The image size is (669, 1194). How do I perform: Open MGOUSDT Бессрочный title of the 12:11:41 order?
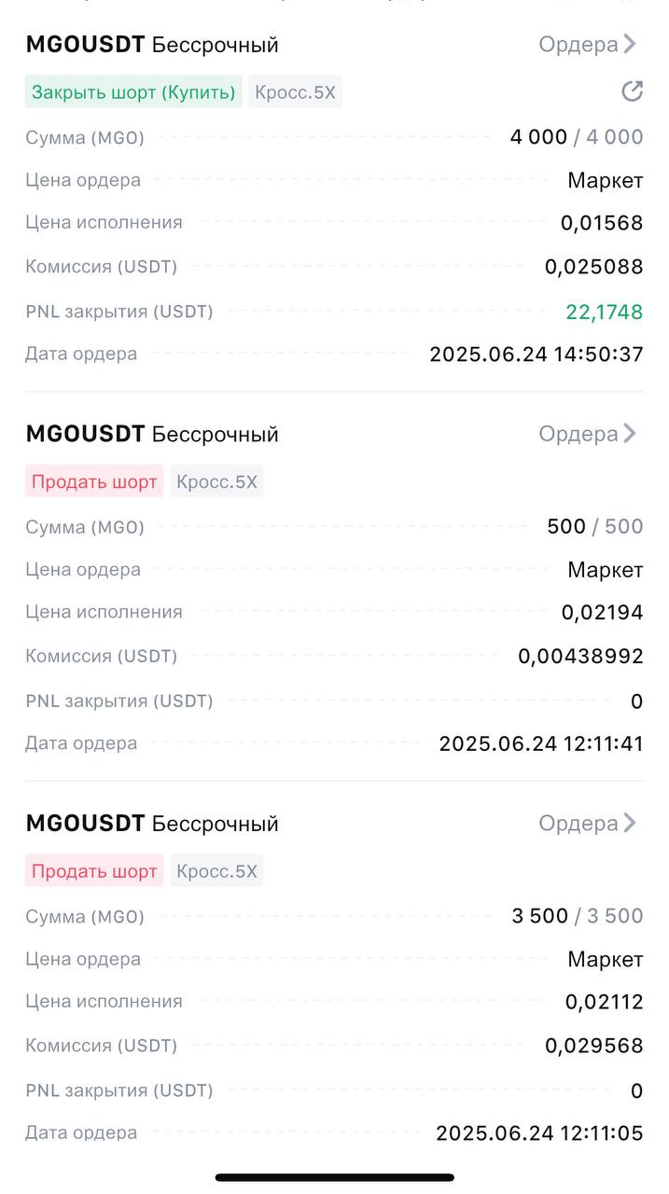click(152, 434)
